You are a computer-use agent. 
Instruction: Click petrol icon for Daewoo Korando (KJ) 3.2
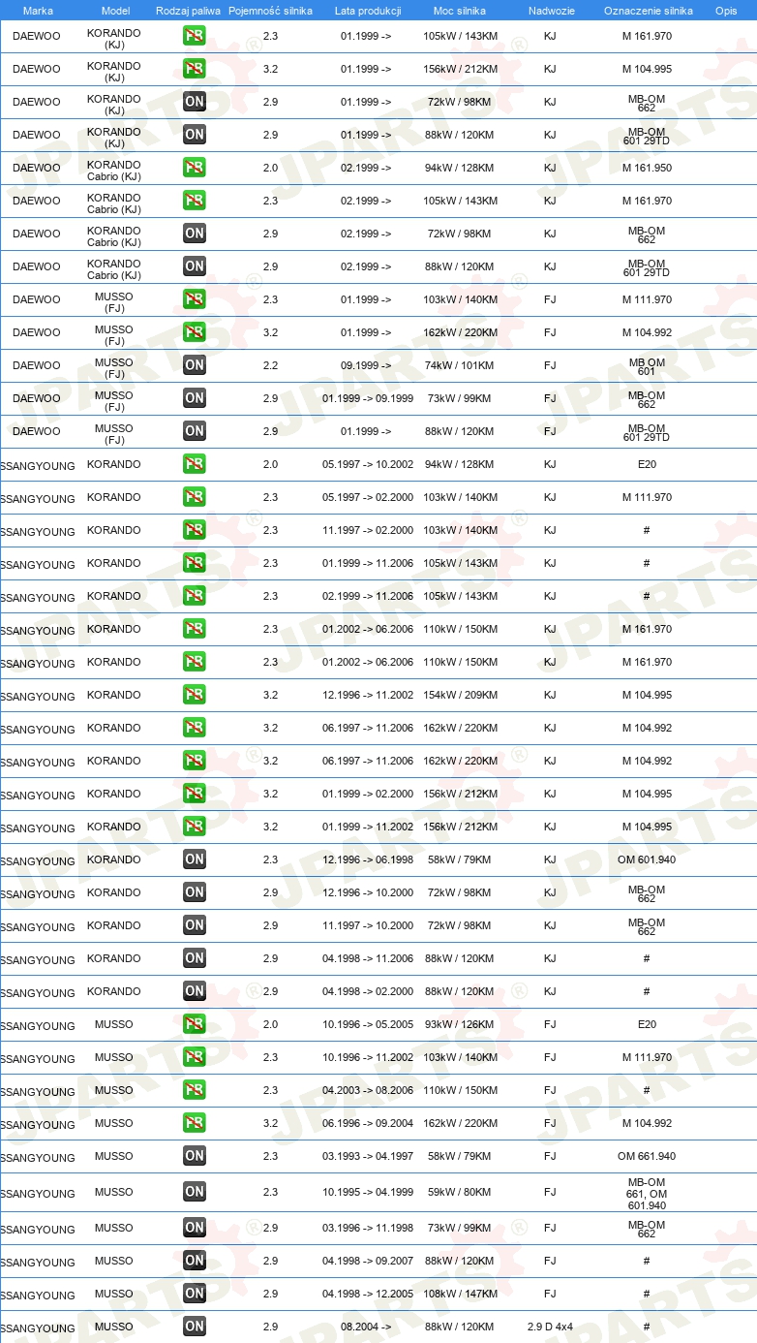coord(195,69)
